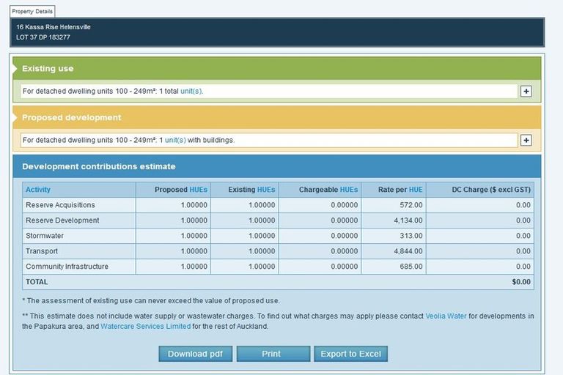Click HUEs link in Chargeable HUEs header
Viewport: 563px width, 375px height.
[349, 190]
